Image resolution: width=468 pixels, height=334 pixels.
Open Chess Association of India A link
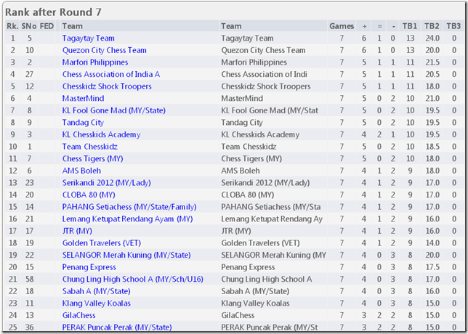click(x=111, y=74)
